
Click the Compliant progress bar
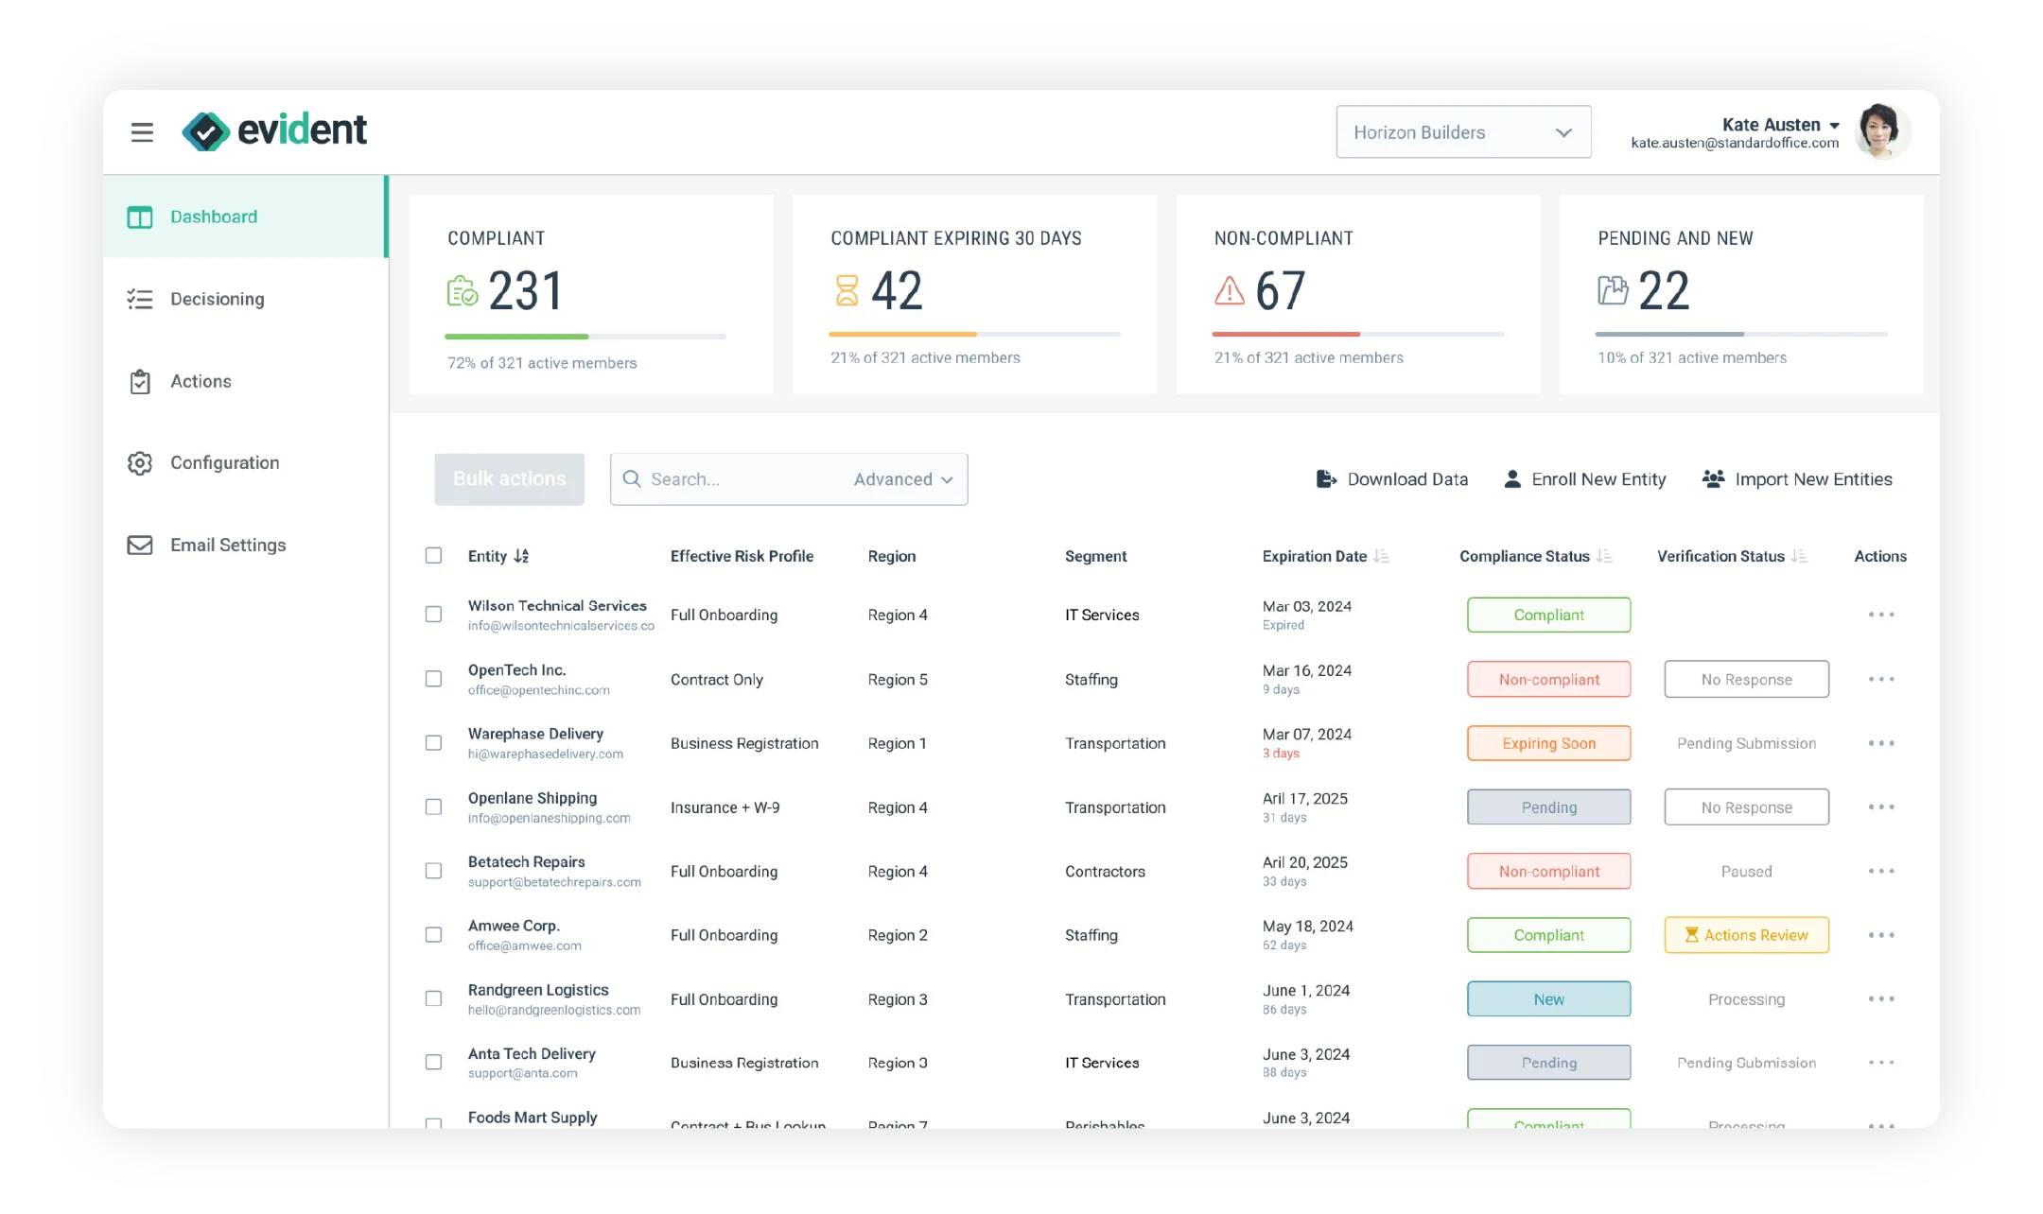[x=585, y=337]
